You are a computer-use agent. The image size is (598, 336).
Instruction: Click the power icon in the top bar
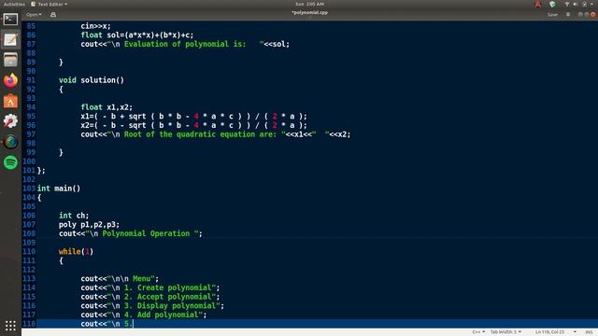[584, 4]
